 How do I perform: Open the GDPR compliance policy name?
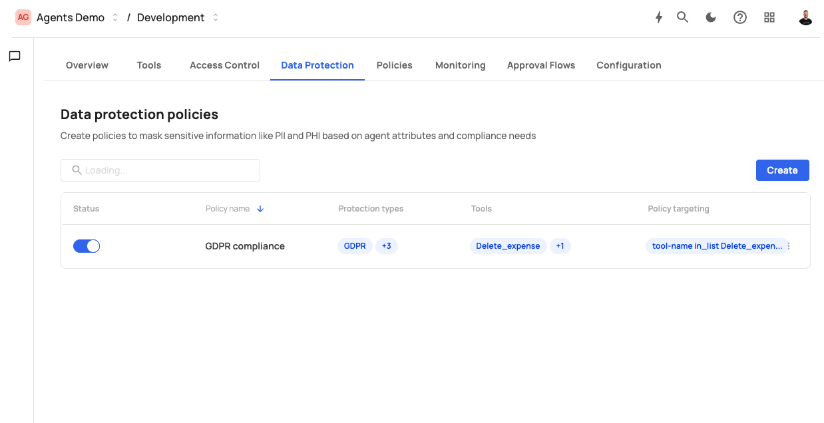(245, 246)
